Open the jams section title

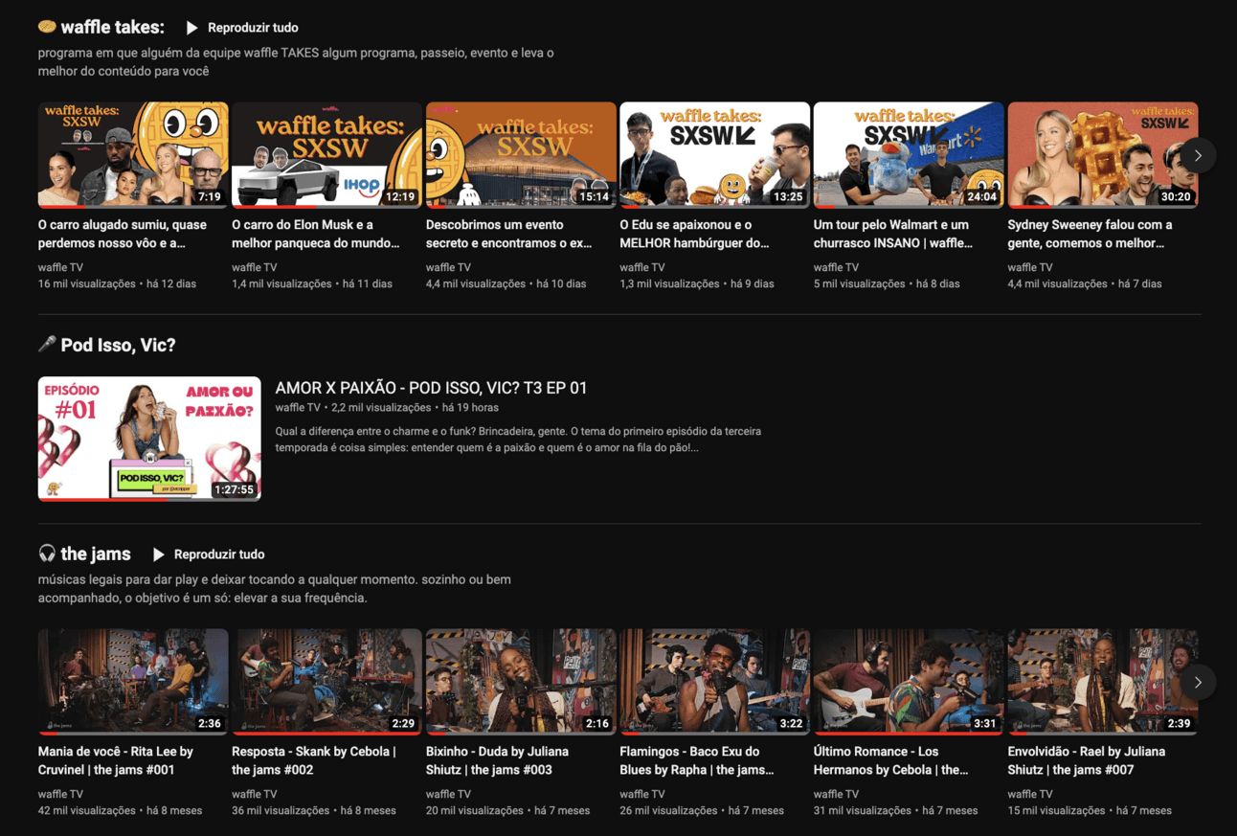pos(84,554)
